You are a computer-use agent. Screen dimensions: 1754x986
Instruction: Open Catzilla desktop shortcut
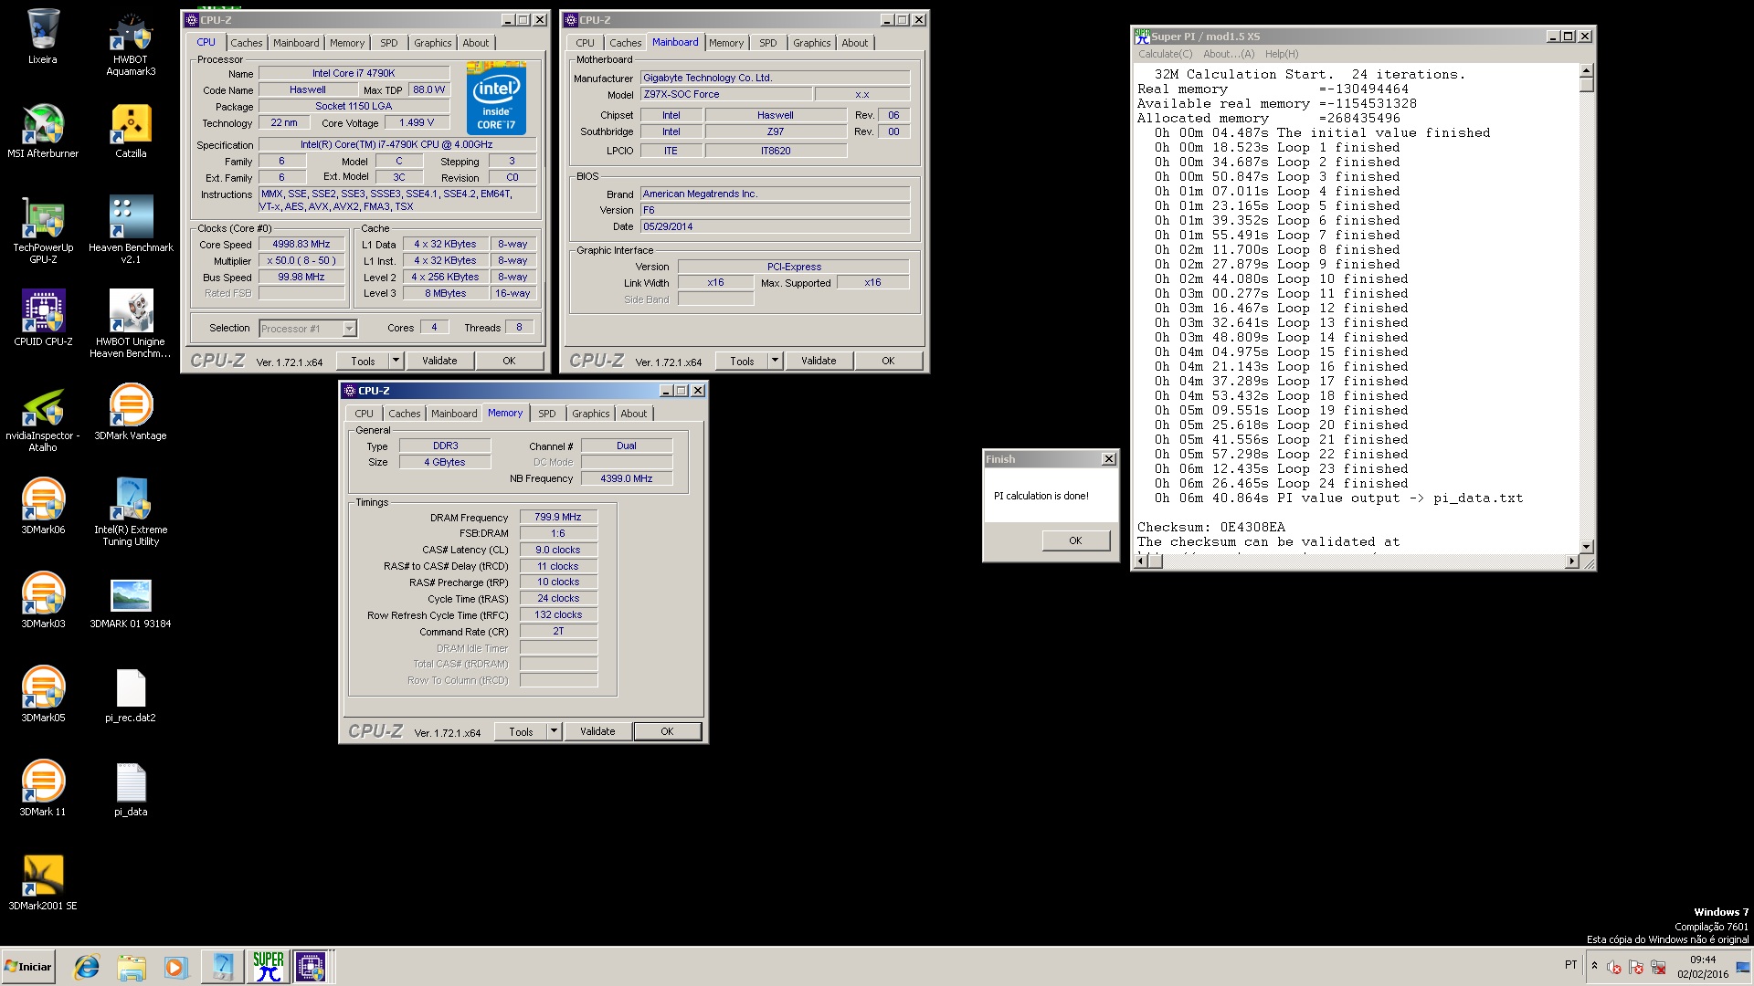pos(131,131)
